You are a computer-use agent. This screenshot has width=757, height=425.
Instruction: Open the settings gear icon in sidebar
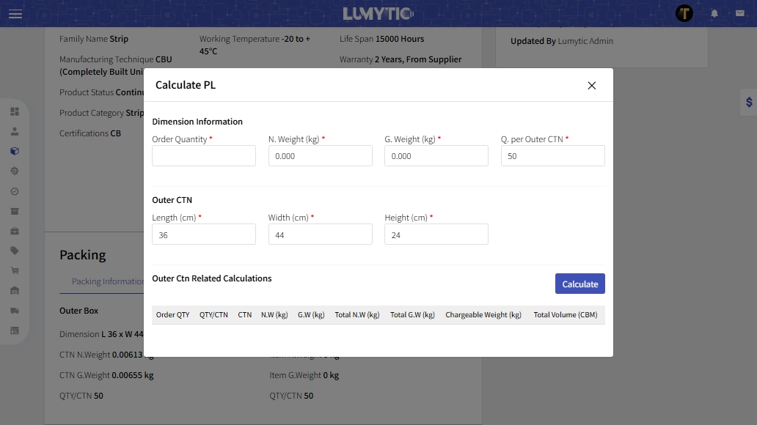click(x=14, y=171)
